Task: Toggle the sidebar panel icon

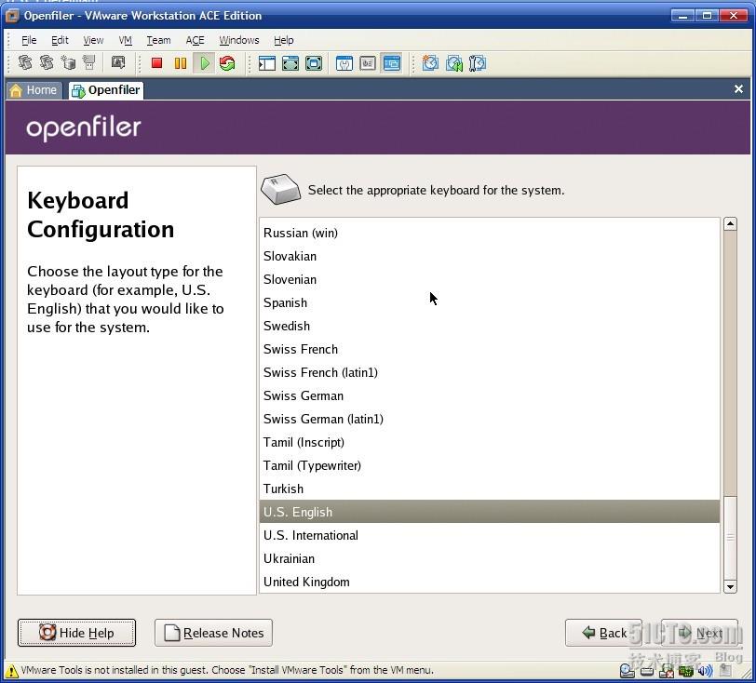Action: pos(266,63)
